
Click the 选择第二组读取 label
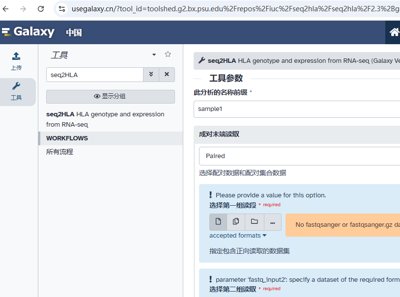point(232,289)
